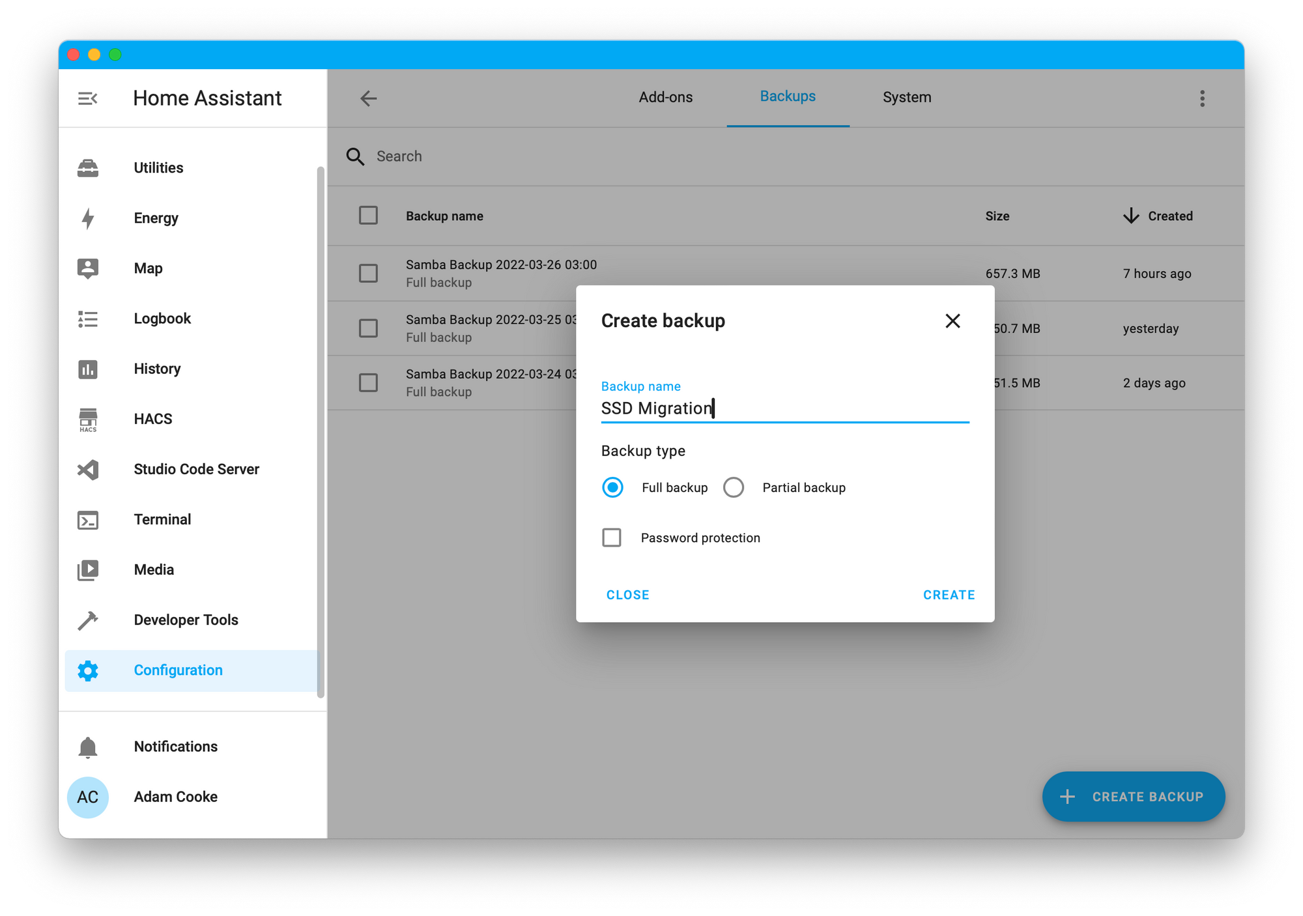Launch Studio Code Server icon
The width and height of the screenshot is (1303, 916).
[x=87, y=470]
